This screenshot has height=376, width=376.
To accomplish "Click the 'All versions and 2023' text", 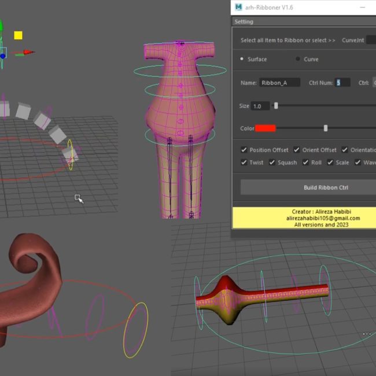I will [x=321, y=224].
